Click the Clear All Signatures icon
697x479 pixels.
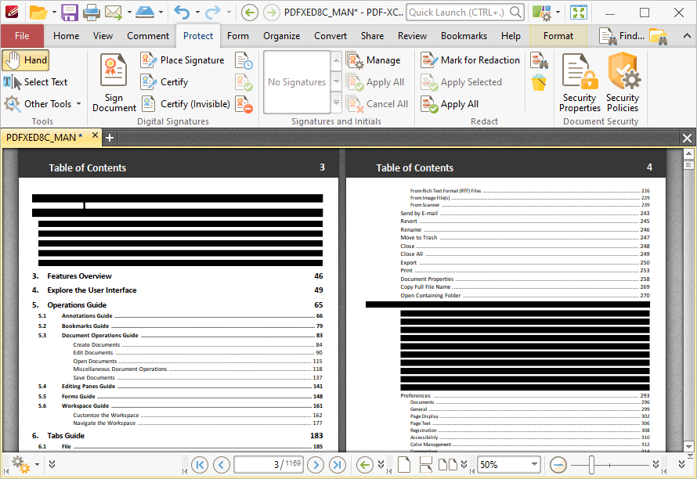point(244,104)
